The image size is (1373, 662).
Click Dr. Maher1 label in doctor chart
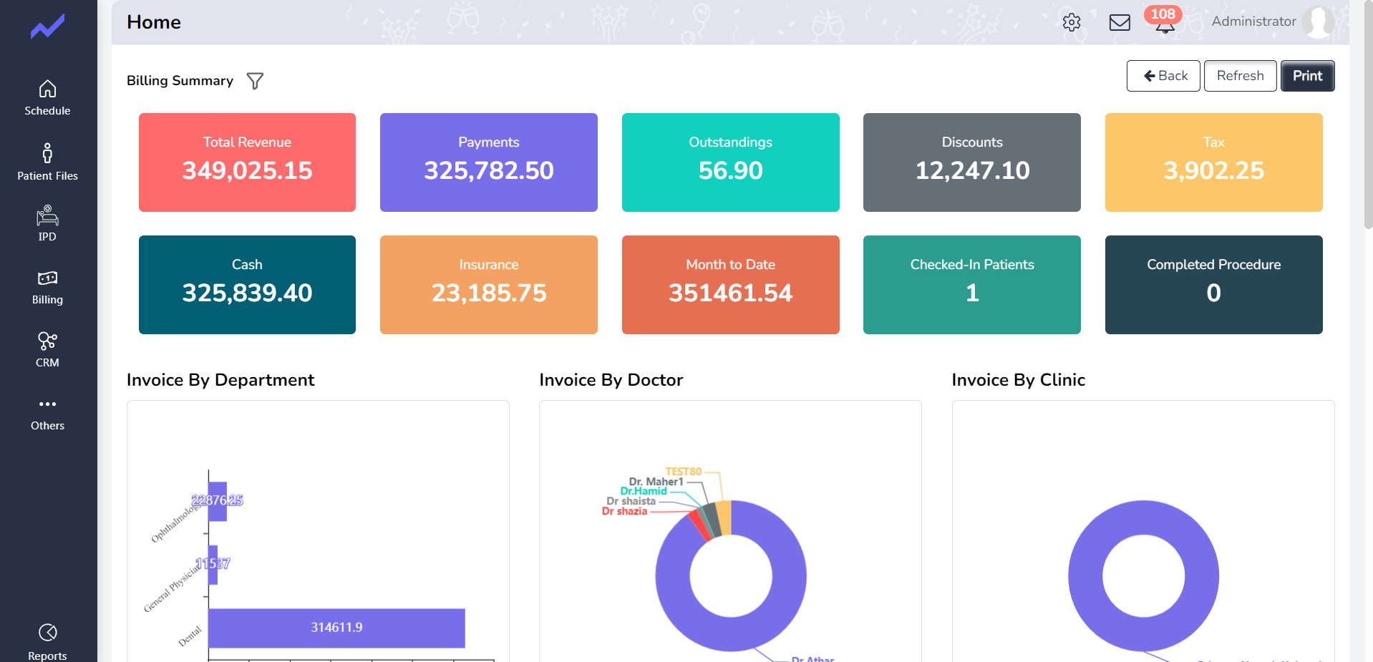click(656, 482)
